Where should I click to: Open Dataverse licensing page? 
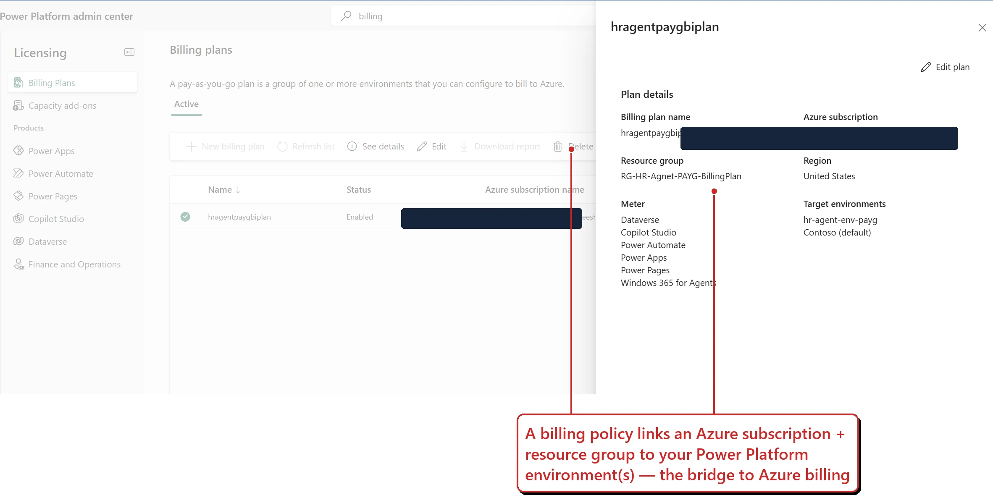click(47, 241)
